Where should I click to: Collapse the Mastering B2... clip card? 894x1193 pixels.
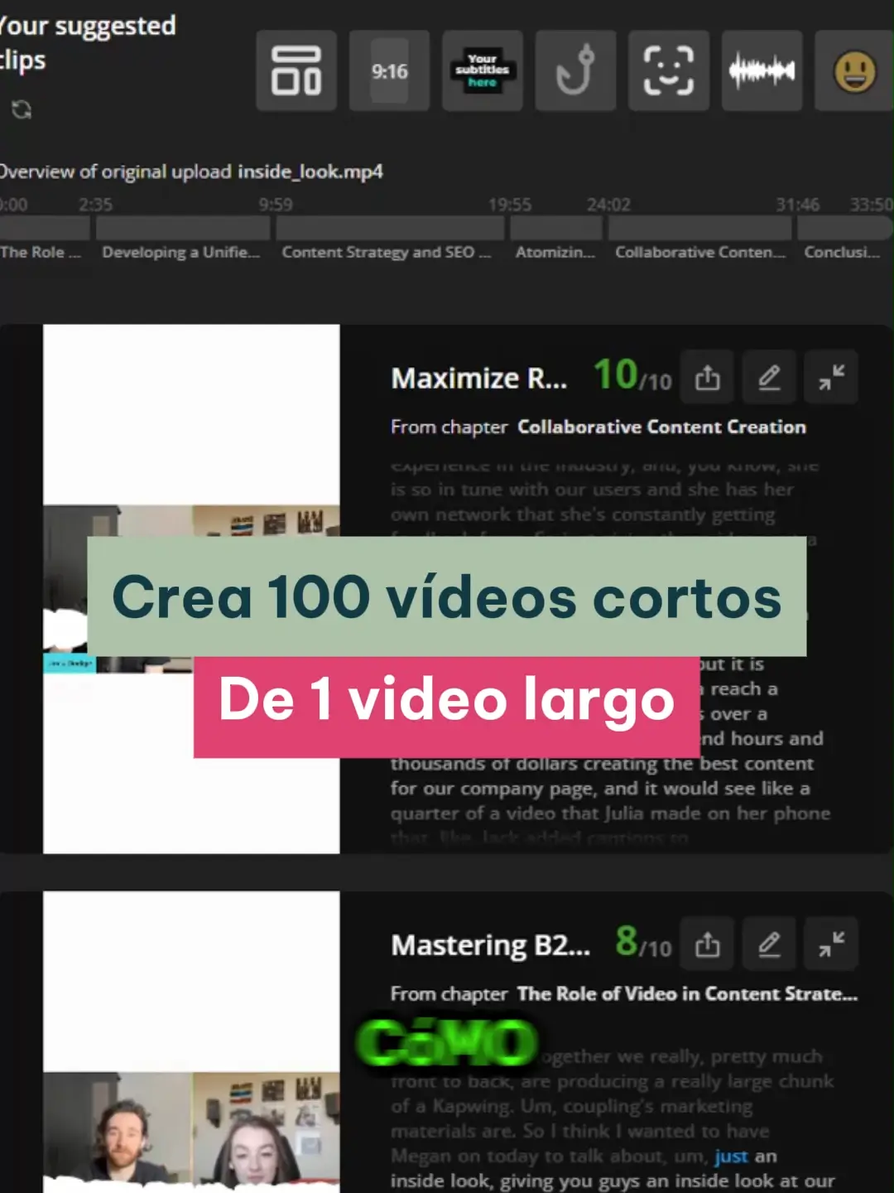point(831,944)
